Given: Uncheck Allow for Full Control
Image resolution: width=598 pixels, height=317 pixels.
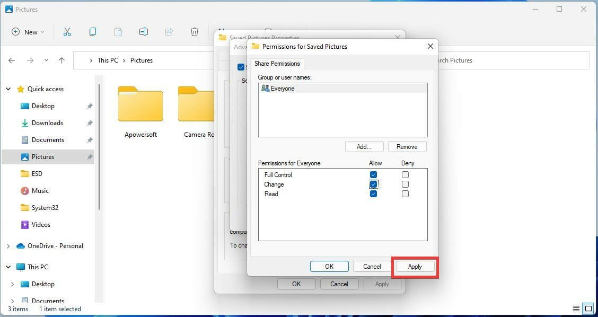Looking at the screenshot, I should [x=373, y=175].
